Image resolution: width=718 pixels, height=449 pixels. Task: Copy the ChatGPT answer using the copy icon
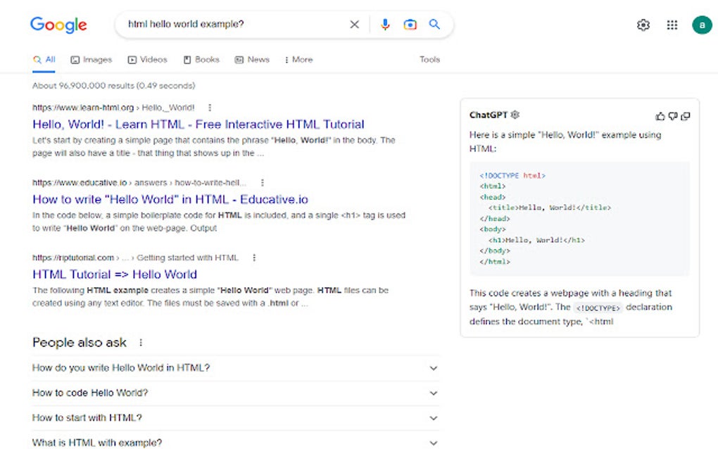686,116
